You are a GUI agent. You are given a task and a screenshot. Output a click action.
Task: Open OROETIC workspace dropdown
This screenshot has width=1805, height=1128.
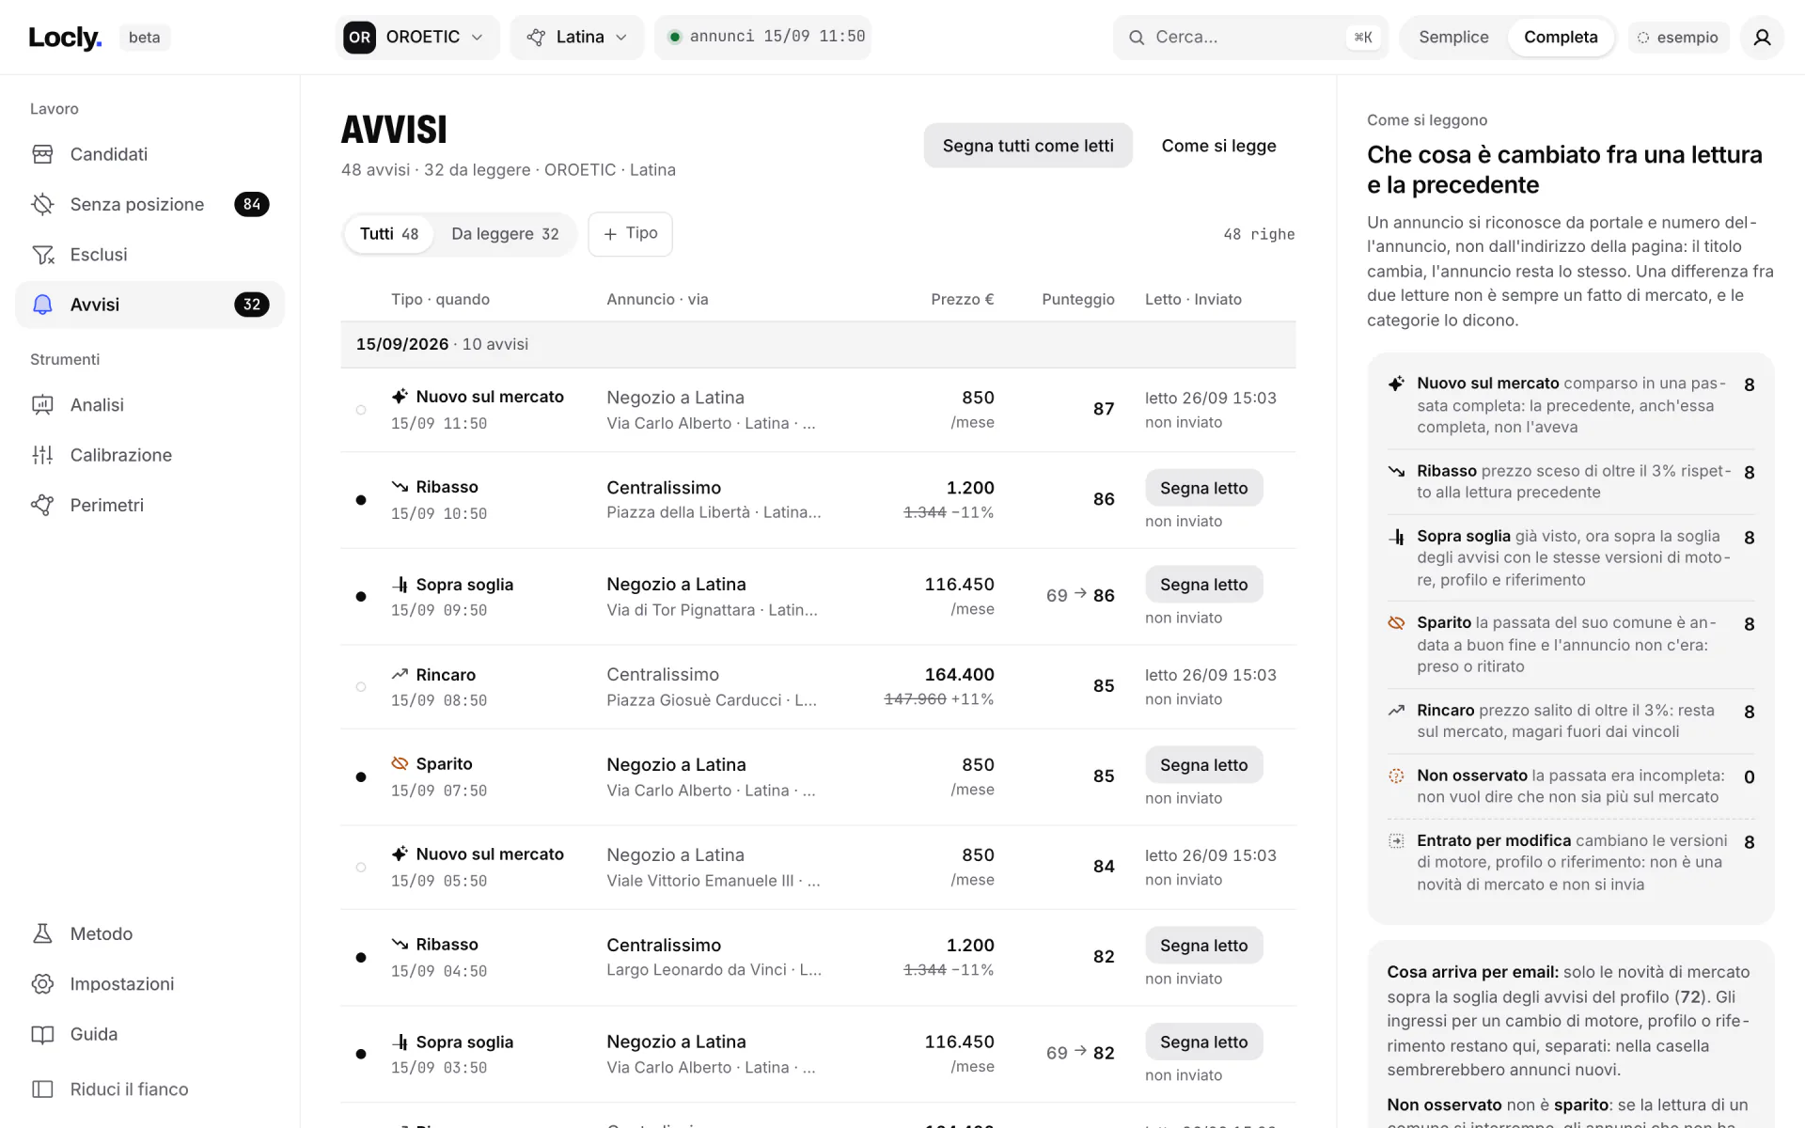(417, 38)
